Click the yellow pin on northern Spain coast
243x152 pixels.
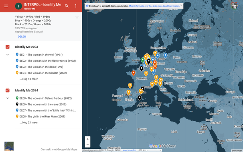130,86
